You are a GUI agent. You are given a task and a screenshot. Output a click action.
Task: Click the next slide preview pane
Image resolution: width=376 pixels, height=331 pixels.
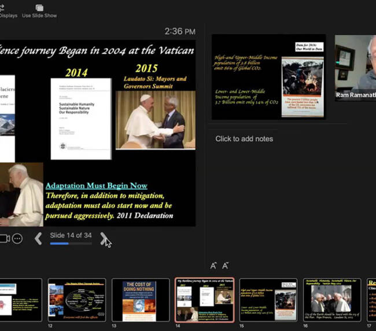(268, 77)
